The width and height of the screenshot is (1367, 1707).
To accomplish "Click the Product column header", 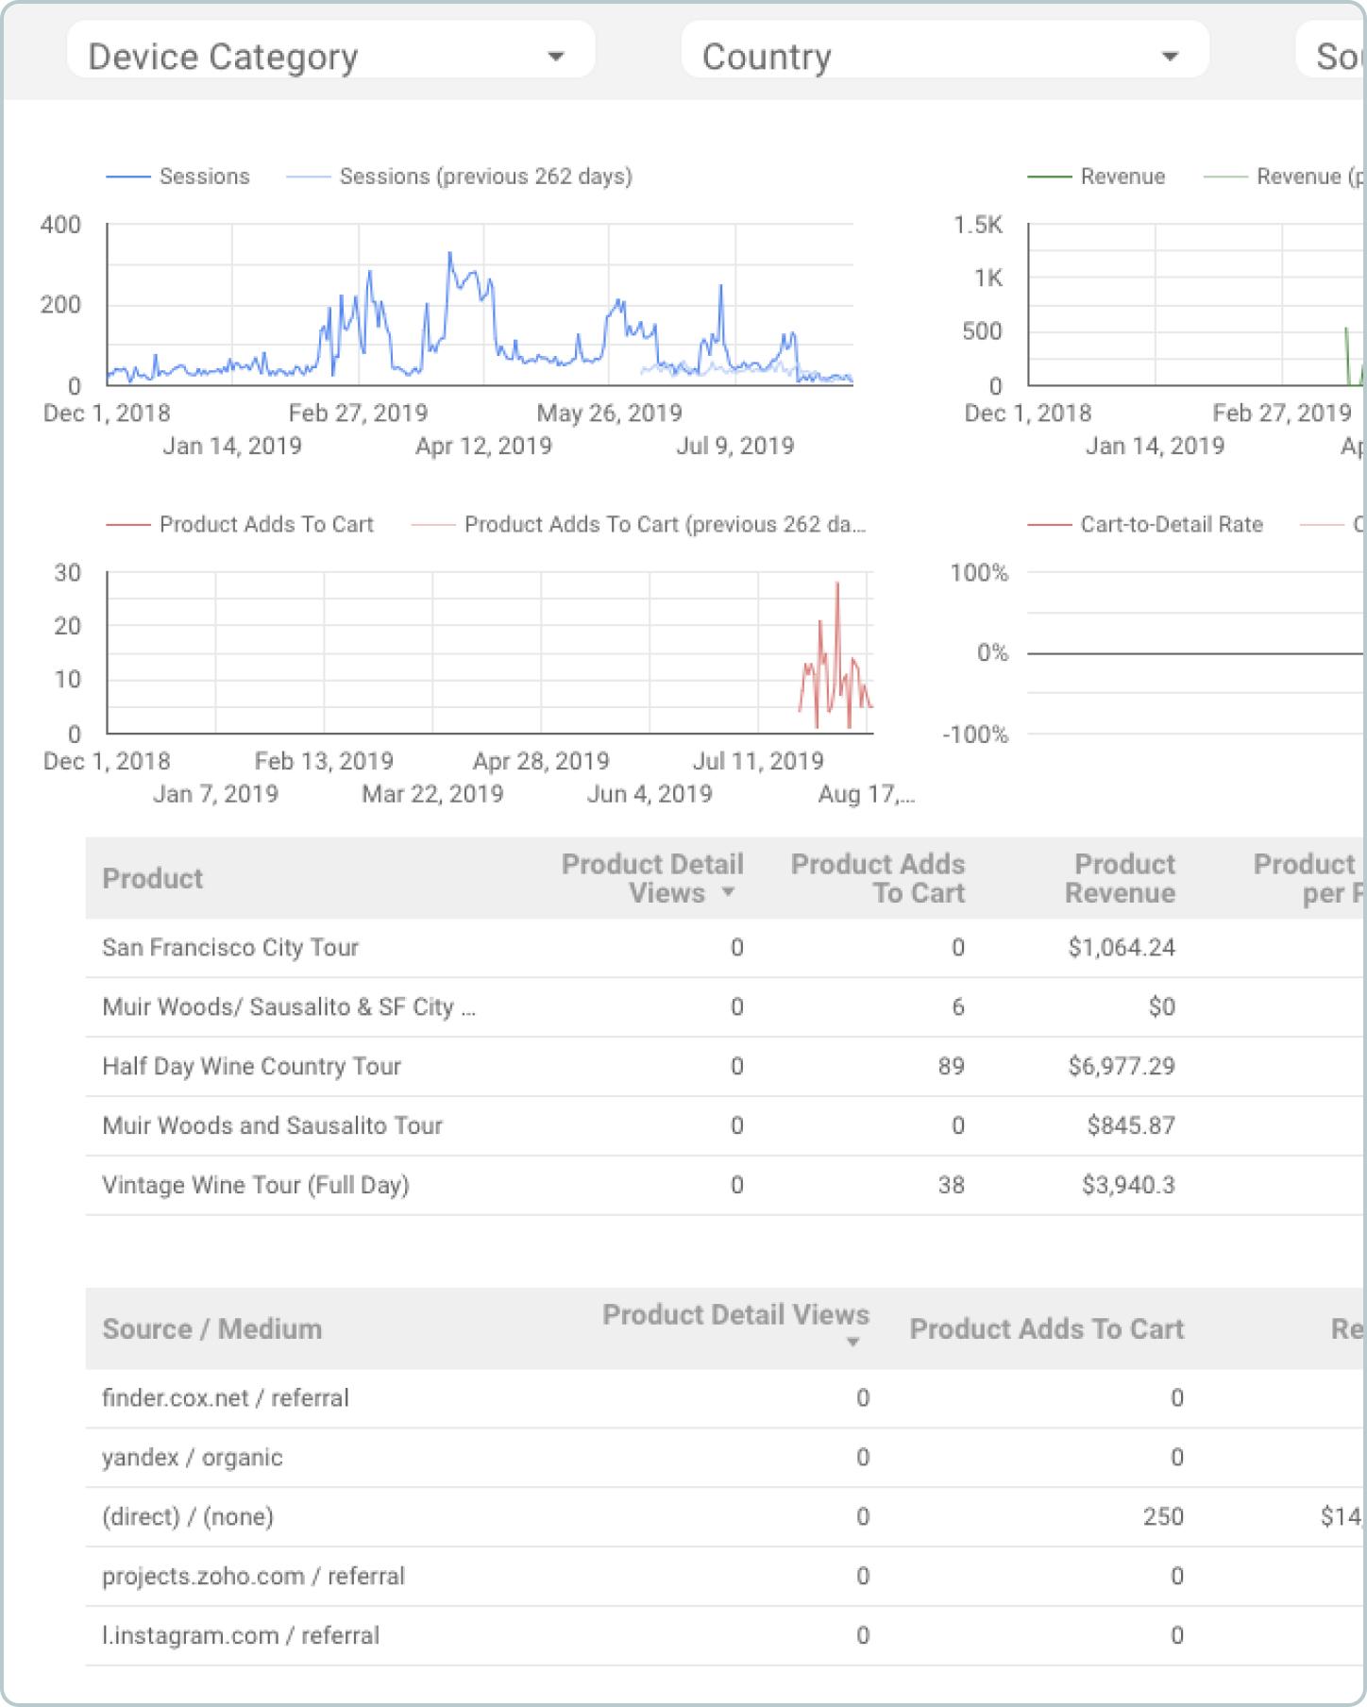I will [x=153, y=879].
